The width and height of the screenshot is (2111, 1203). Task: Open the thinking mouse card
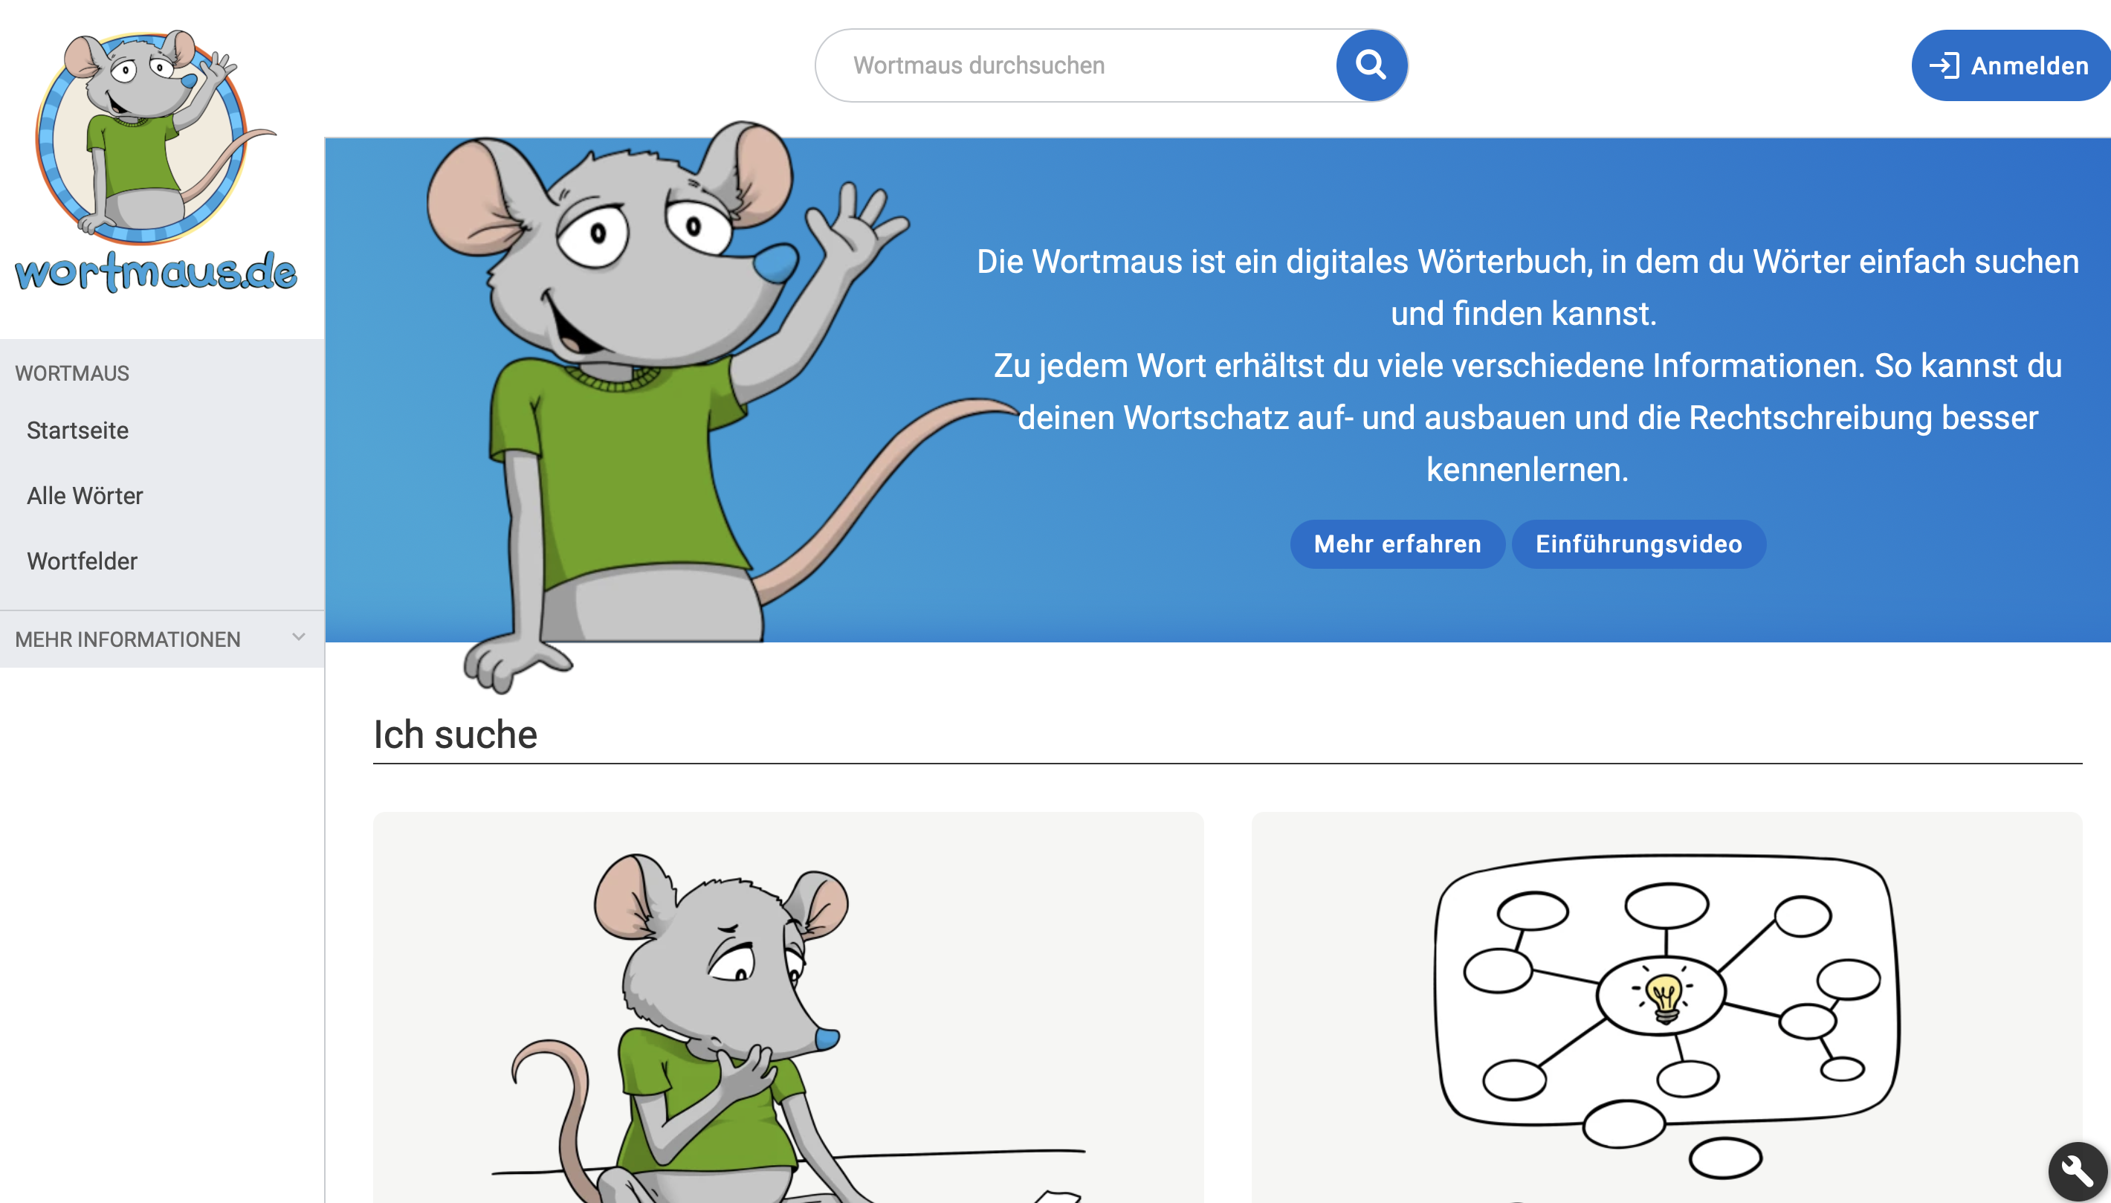click(788, 1007)
